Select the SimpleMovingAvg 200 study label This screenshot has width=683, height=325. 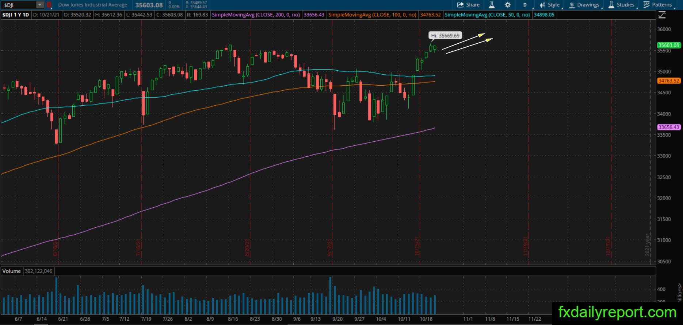[x=256, y=15]
